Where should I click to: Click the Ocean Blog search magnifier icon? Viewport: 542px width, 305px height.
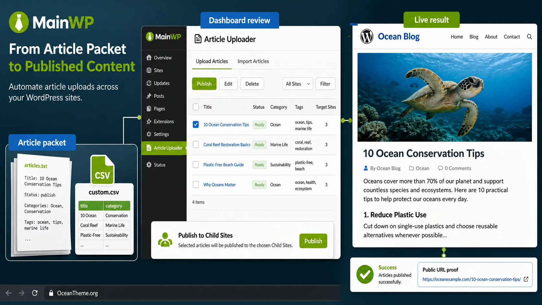pyautogui.click(x=529, y=37)
